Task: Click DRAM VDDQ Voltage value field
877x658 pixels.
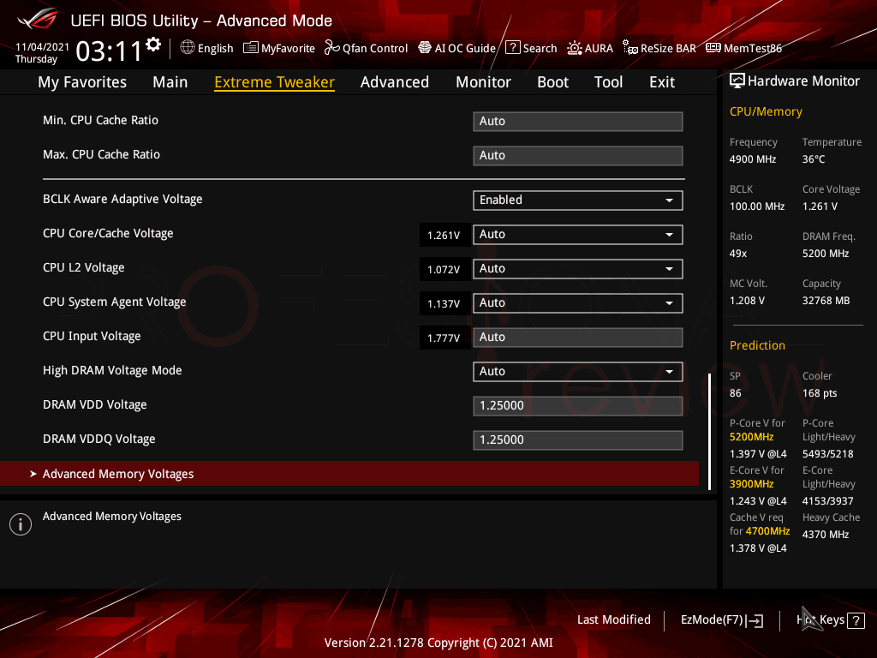Action: pyautogui.click(x=578, y=440)
